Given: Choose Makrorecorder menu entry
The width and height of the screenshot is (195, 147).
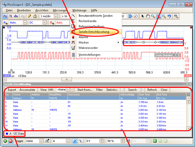Looking at the screenshot, I should (x=96, y=48).
